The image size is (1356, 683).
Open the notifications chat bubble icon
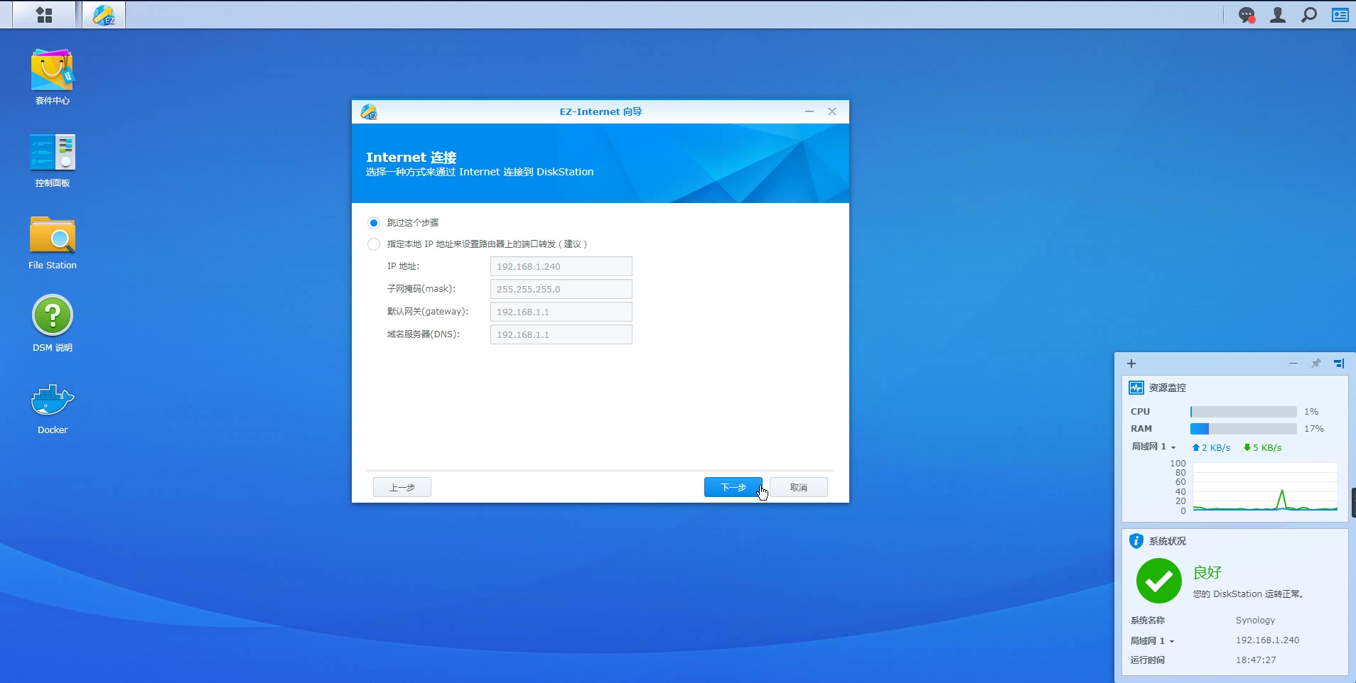pos(1247,15)
